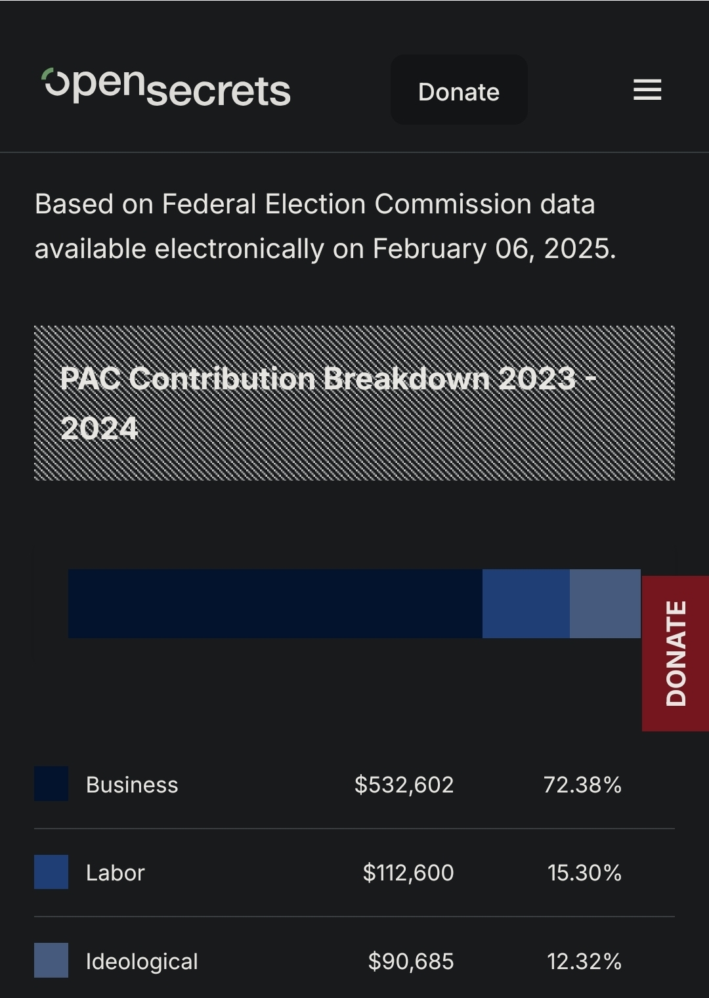Viewport: 709px width, 998px height.
Task: Click the Ideological legend color swatch
Action: 51,960
